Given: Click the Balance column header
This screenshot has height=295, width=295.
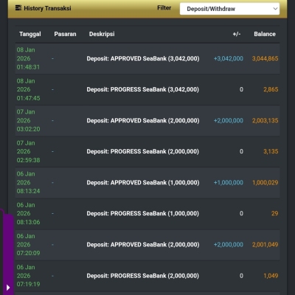Looking at the screenshot, I should pos(265,34).
